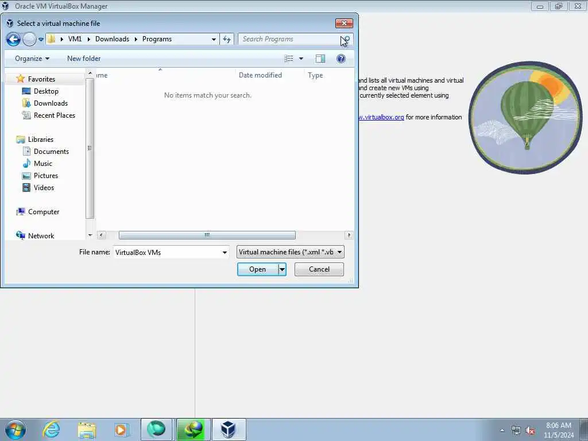Image resolution: width=588 pixels, height=441 pixels.
Task: Open Documents library
Action: click(51, 152)
